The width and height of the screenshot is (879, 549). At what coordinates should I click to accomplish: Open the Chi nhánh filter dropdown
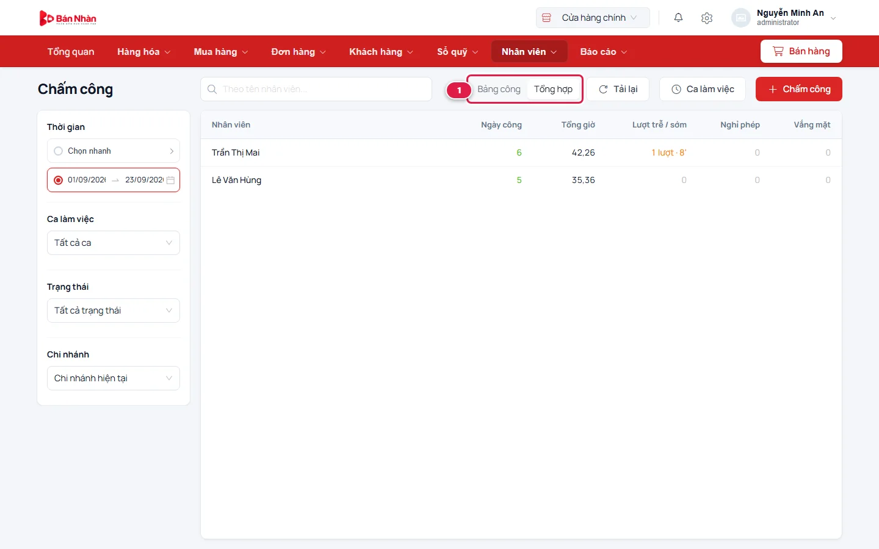coord(114,378)
